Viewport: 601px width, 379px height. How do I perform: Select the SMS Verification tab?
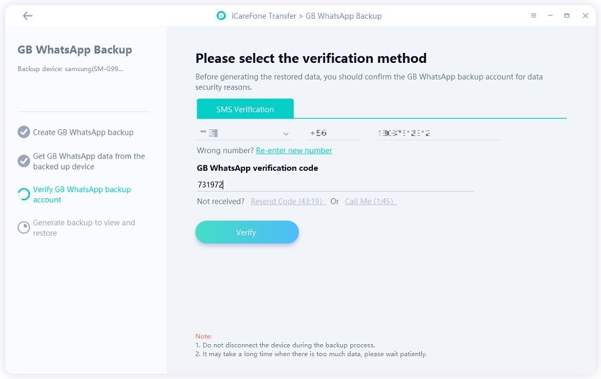[245, 109]
